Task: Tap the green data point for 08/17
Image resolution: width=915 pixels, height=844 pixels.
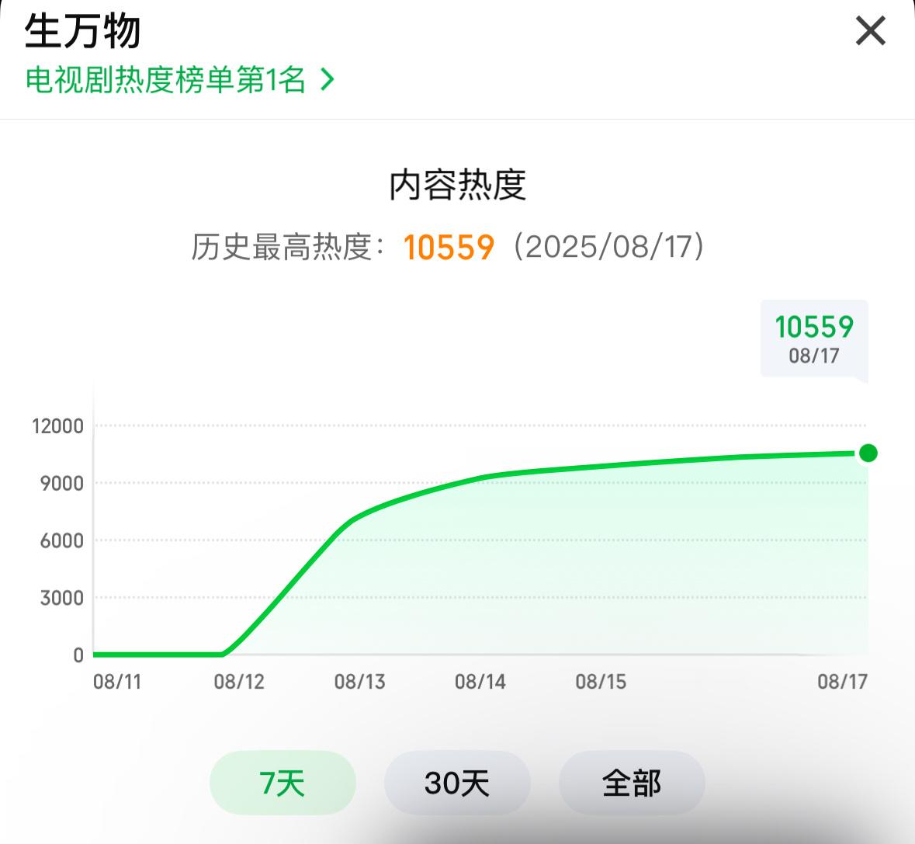Action: pyautogui.click(x=868, y=453)
